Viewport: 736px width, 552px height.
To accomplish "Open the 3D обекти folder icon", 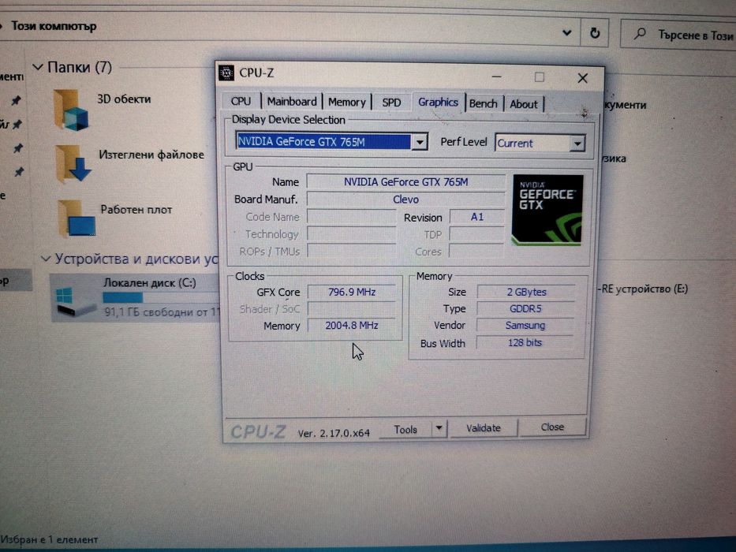I will pyautogui.click(x=71, y=110).
